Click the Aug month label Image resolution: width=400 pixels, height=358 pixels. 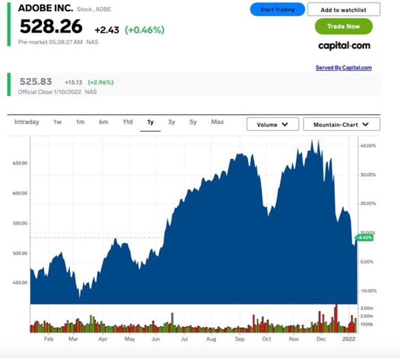point(211,339)
